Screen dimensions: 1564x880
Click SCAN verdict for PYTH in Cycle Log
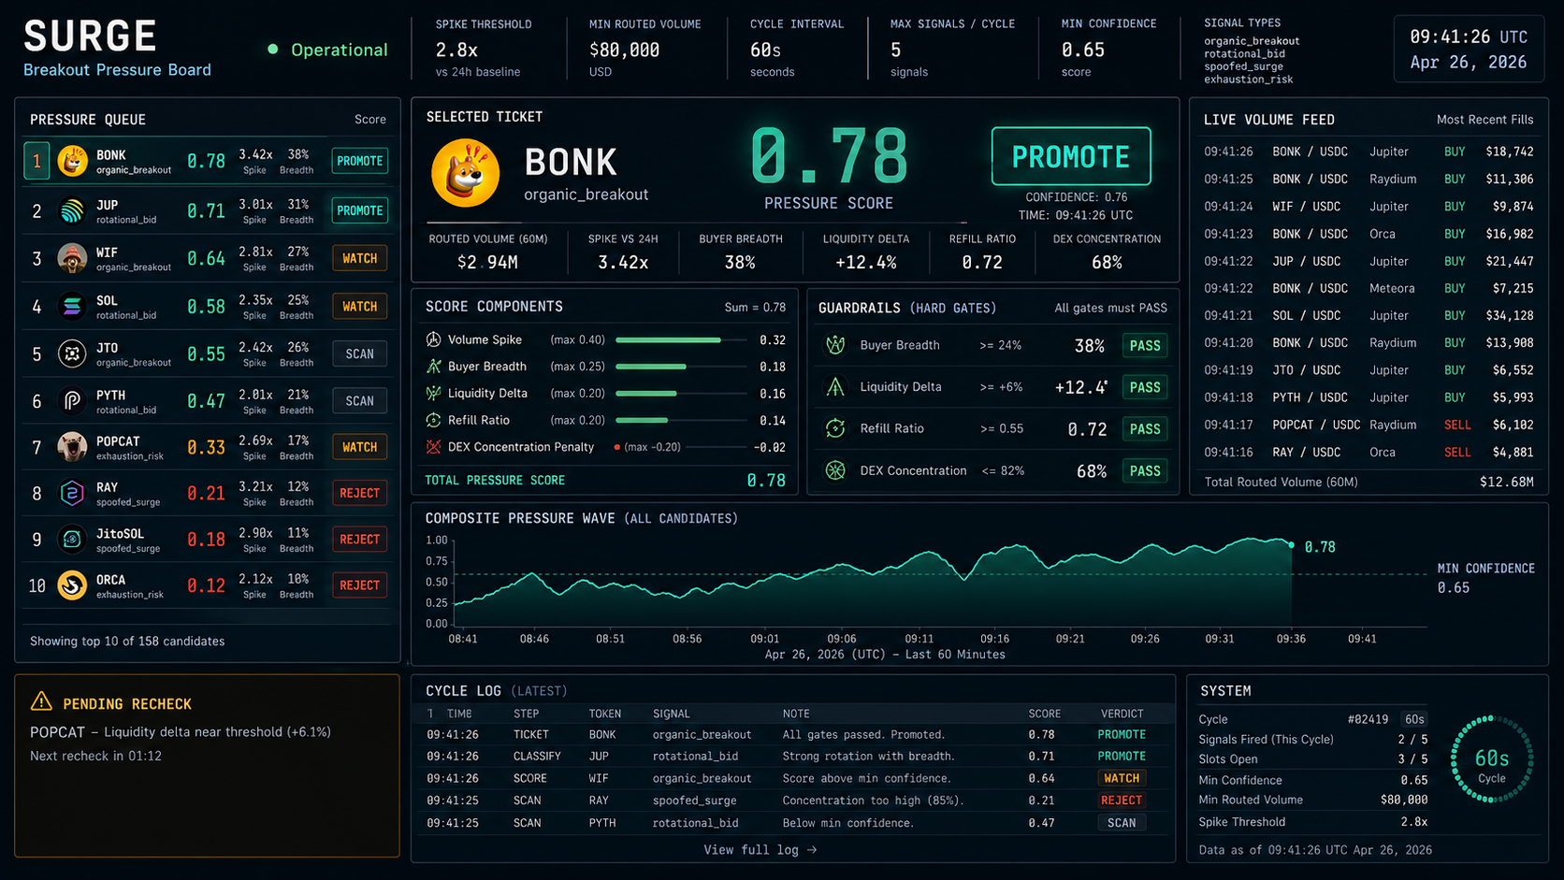tap(1122, 823)
